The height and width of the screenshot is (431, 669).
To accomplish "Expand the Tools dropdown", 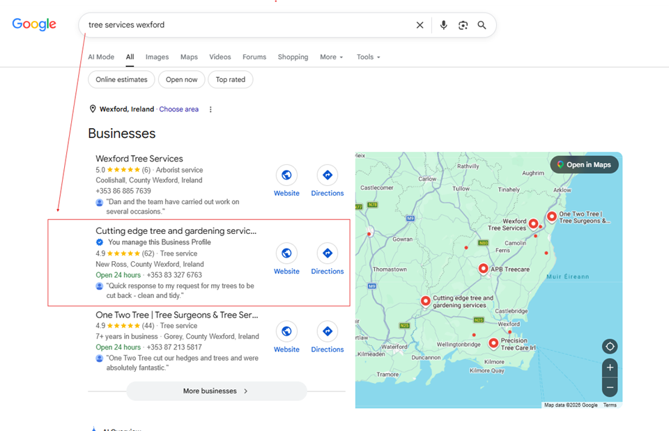I will [x=368, y=57].
